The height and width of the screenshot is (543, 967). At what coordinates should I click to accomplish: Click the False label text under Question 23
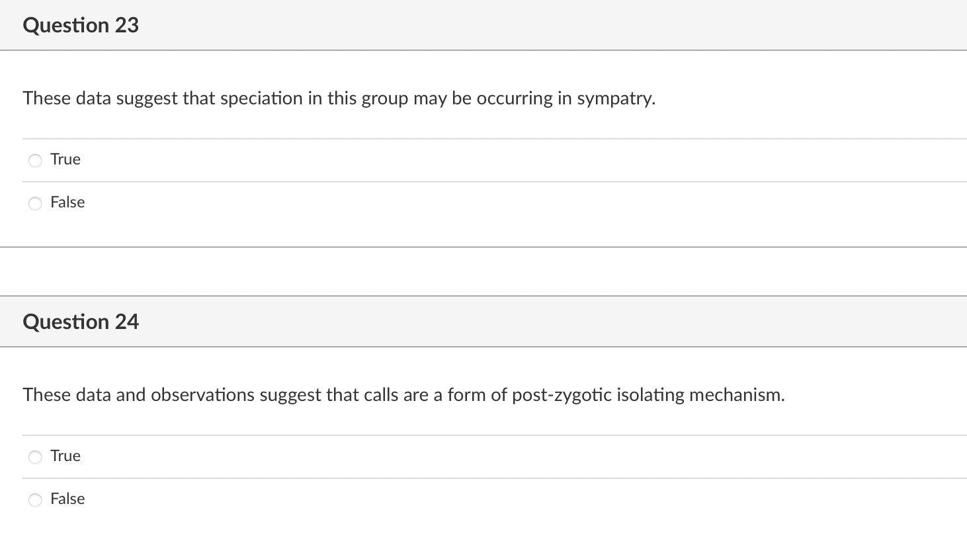point(67,202)
